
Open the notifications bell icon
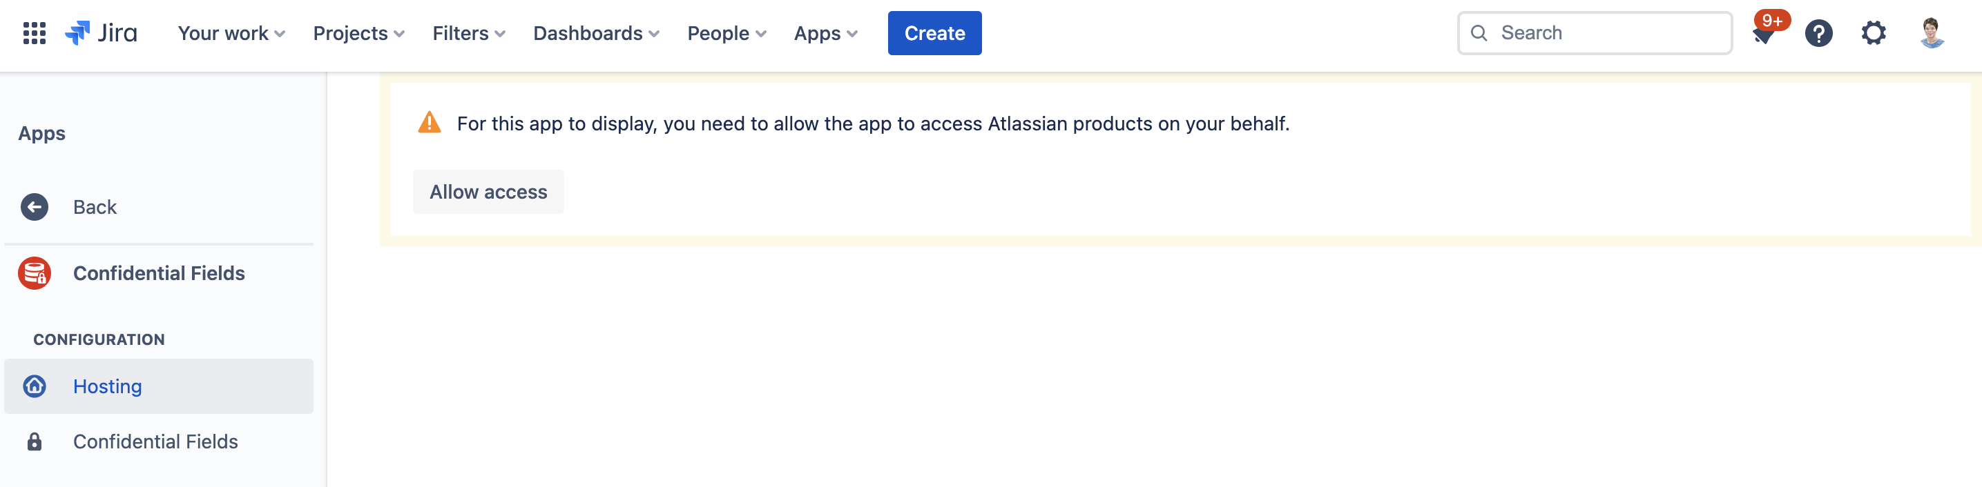[x=1762, y=34]
